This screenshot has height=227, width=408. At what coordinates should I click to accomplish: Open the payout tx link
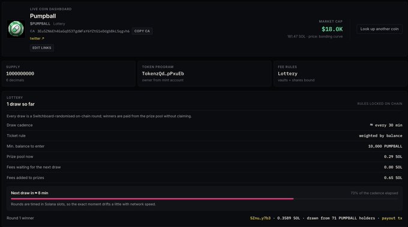[392, 218]
